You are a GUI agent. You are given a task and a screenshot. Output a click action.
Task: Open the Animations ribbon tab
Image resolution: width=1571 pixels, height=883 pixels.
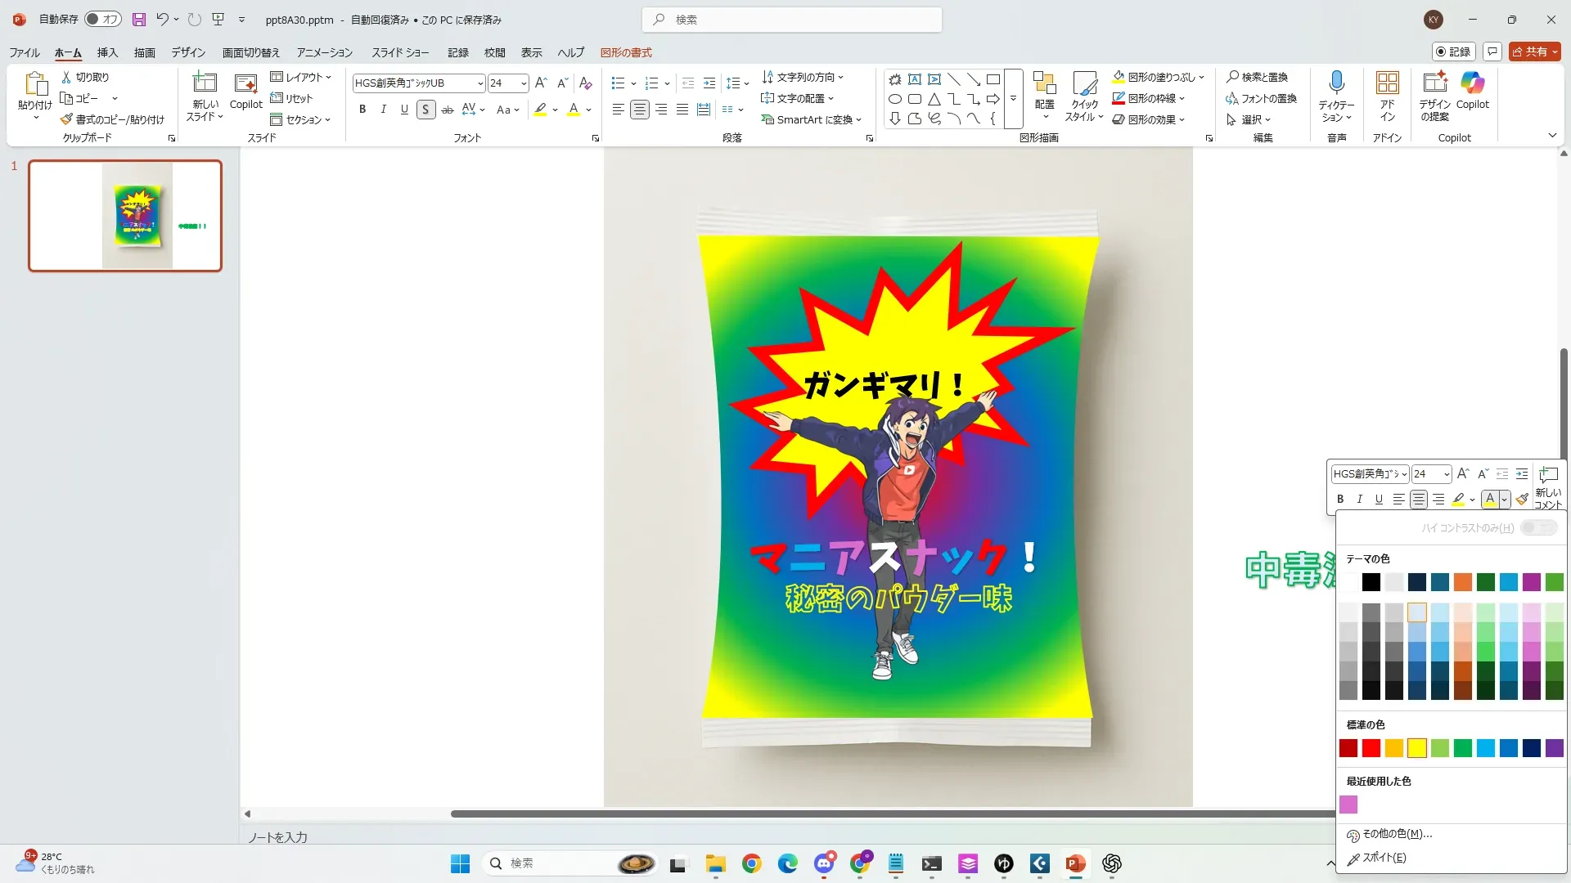324,52
